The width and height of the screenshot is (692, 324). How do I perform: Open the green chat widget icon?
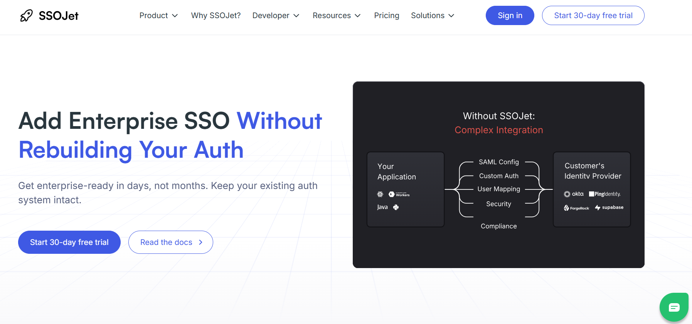pyautogui.click(x=674, y=307)
